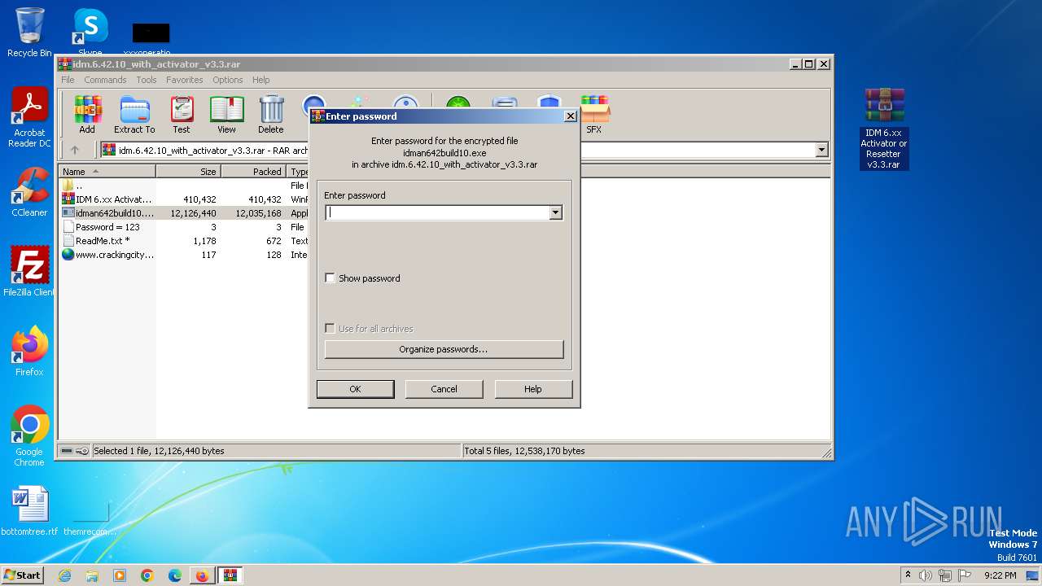Open the Help menu in WinRAR
Screen dimensions: 1042x586
(x=260, y=80)
